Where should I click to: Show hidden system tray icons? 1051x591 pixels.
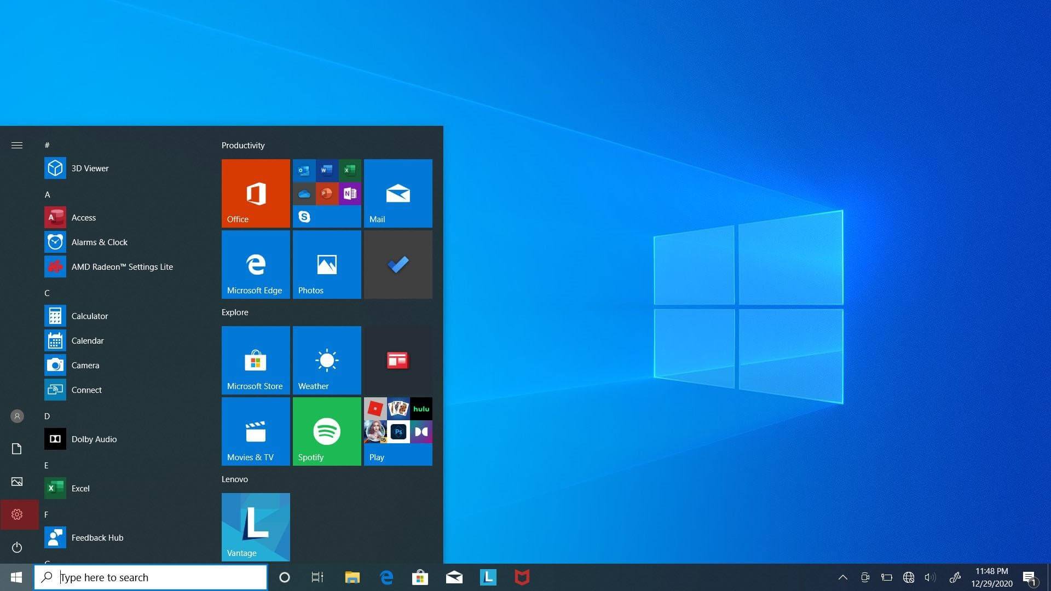pyautogui.click(x=843, y=577)
